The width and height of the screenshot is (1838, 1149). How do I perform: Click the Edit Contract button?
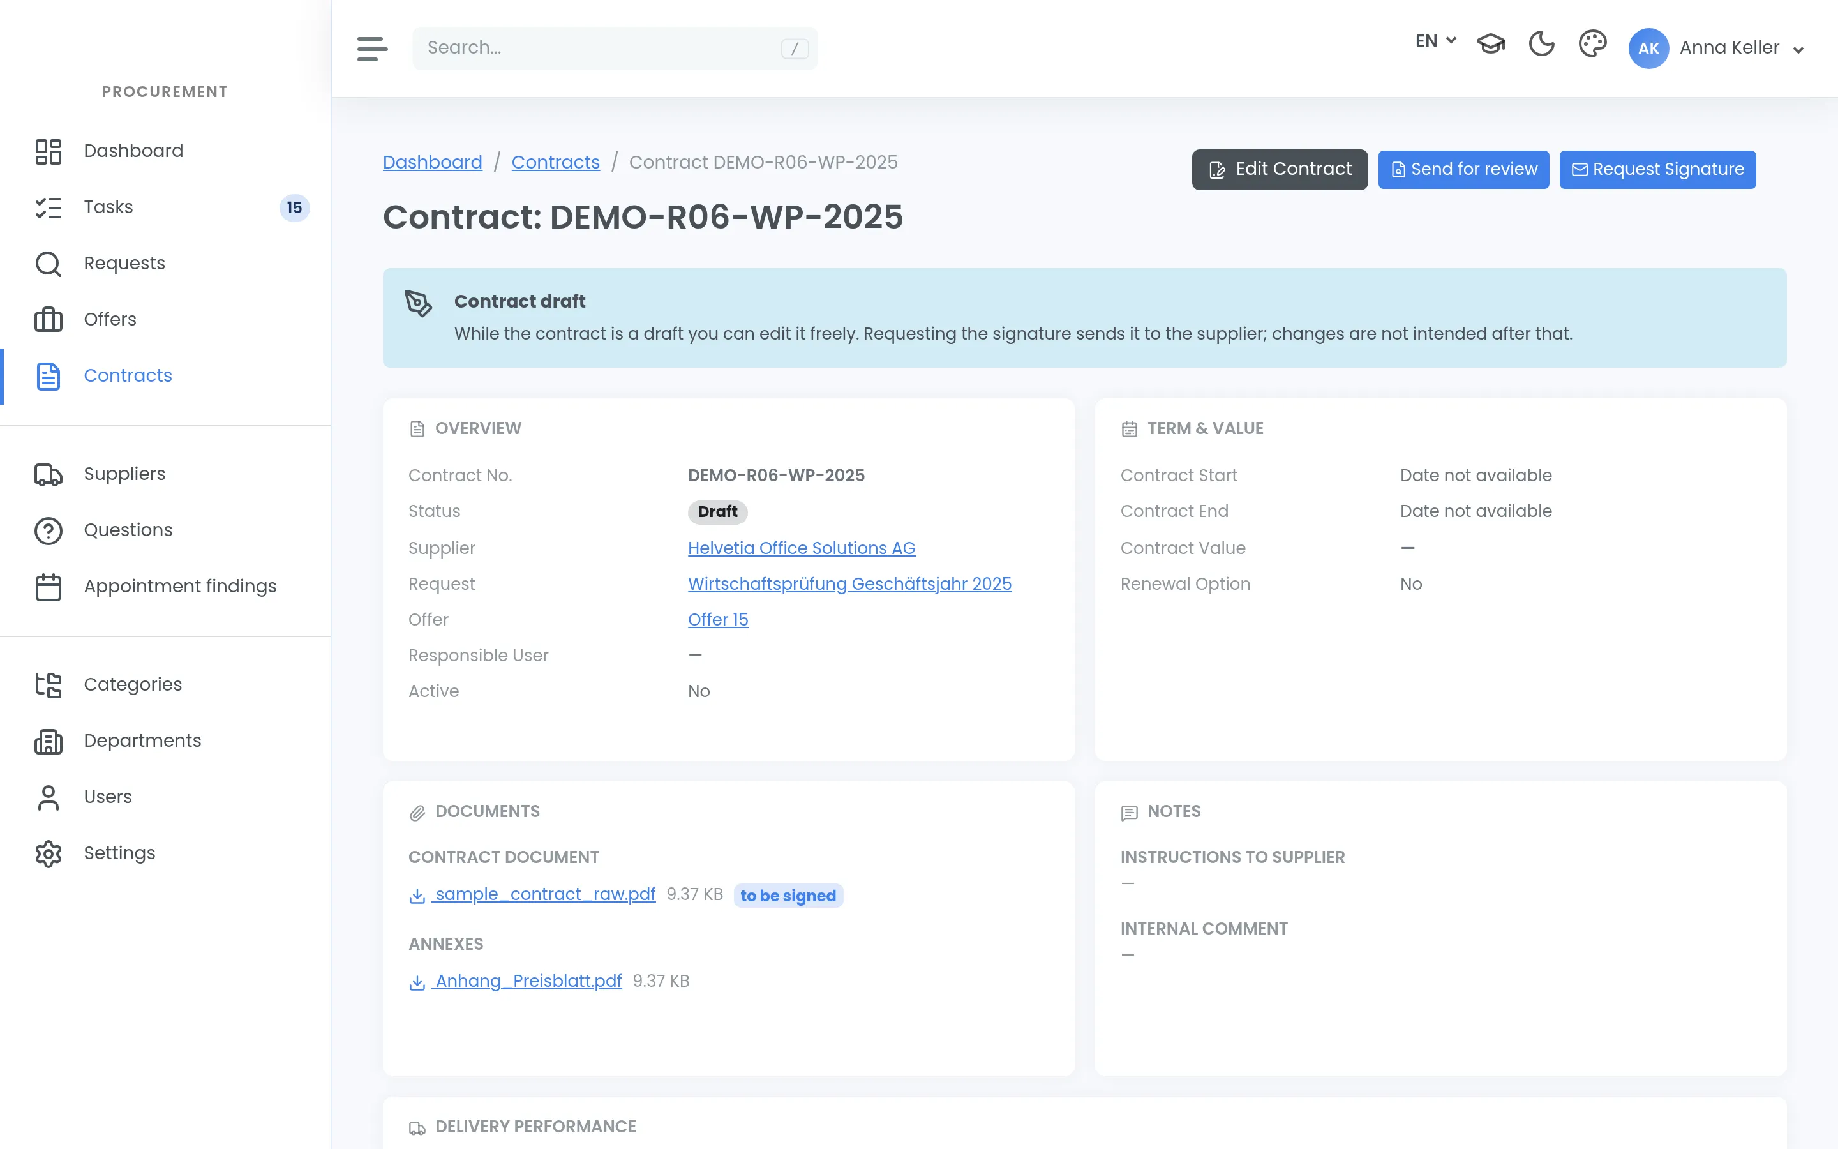tap(1279, 169)
